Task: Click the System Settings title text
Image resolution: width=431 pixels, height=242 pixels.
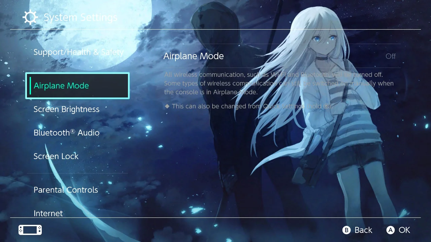Action: point(80,17)
